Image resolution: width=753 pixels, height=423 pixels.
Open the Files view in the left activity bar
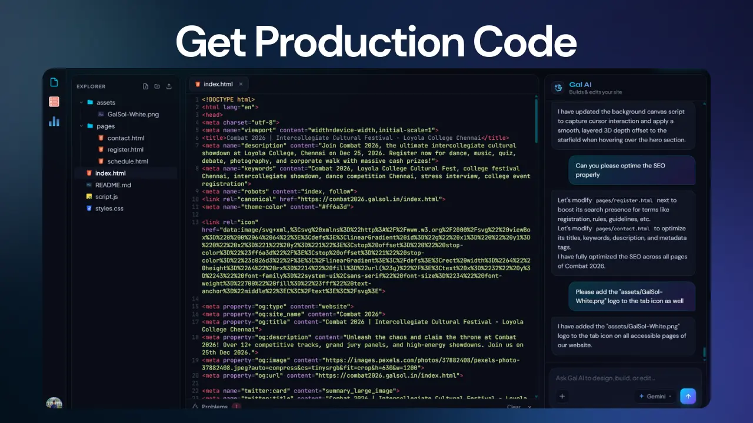pos(54,82)
